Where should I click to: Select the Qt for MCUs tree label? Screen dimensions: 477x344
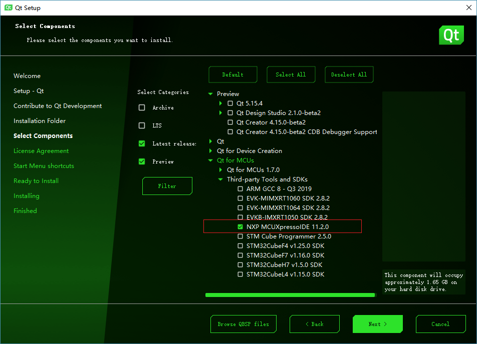click(x=235, y=160)
